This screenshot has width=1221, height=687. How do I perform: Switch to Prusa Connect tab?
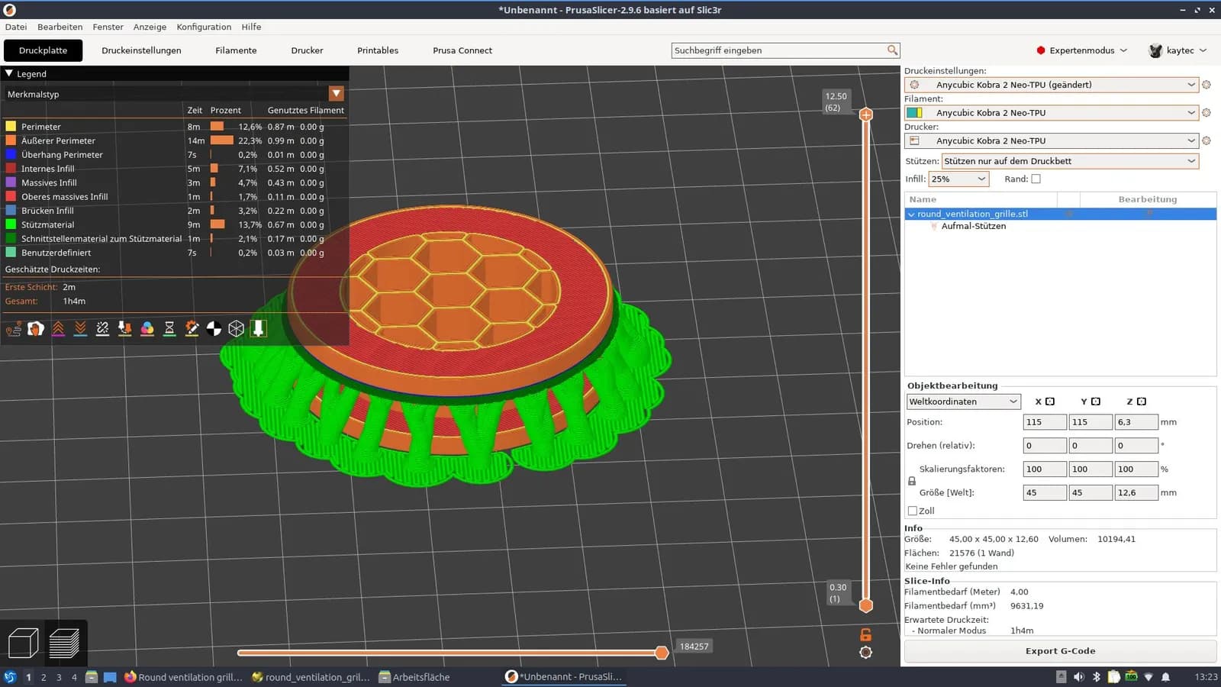click(x=462, y=50)
